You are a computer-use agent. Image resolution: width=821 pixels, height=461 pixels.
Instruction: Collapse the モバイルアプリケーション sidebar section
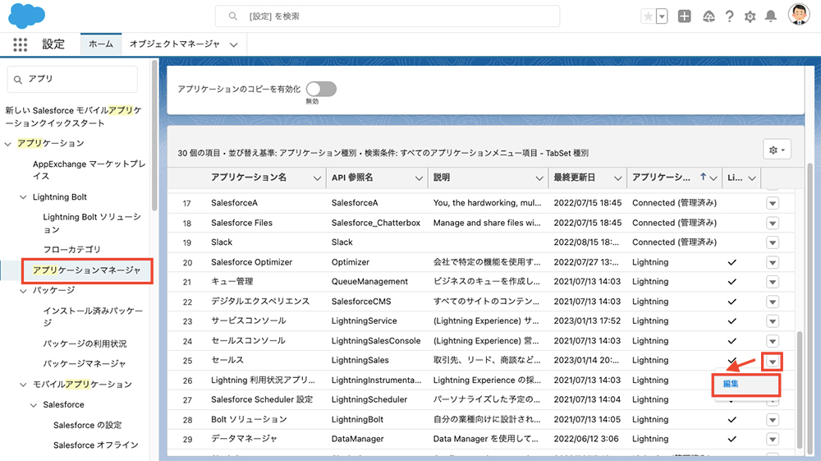[23, 385]
